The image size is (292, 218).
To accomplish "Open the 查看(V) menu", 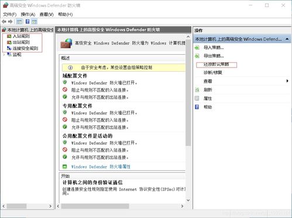I will (46, 15).
